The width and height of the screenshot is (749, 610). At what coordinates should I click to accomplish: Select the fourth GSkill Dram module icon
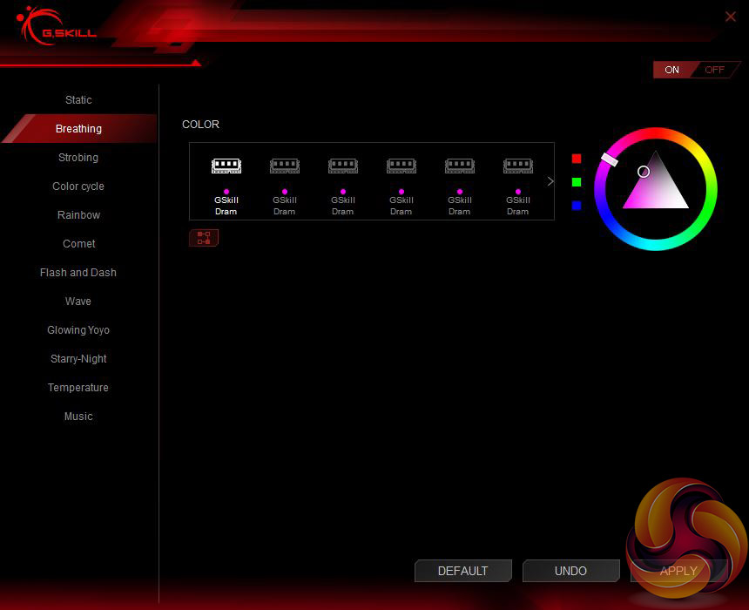(x=401, y=166)
